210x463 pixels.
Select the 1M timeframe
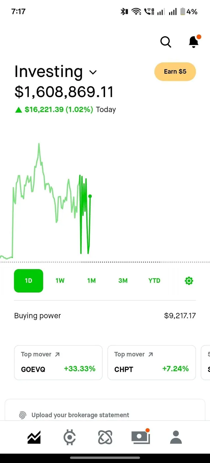(91, 280)
